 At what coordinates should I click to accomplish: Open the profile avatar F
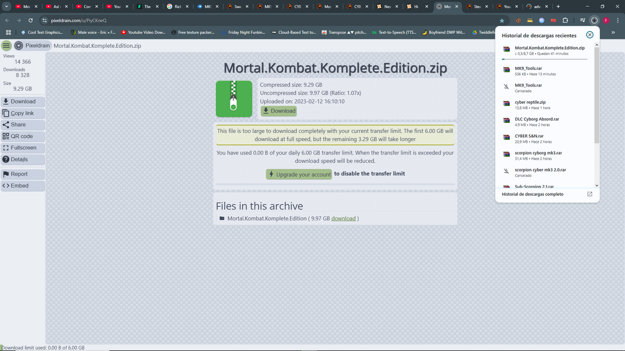(x=606, y=20)
